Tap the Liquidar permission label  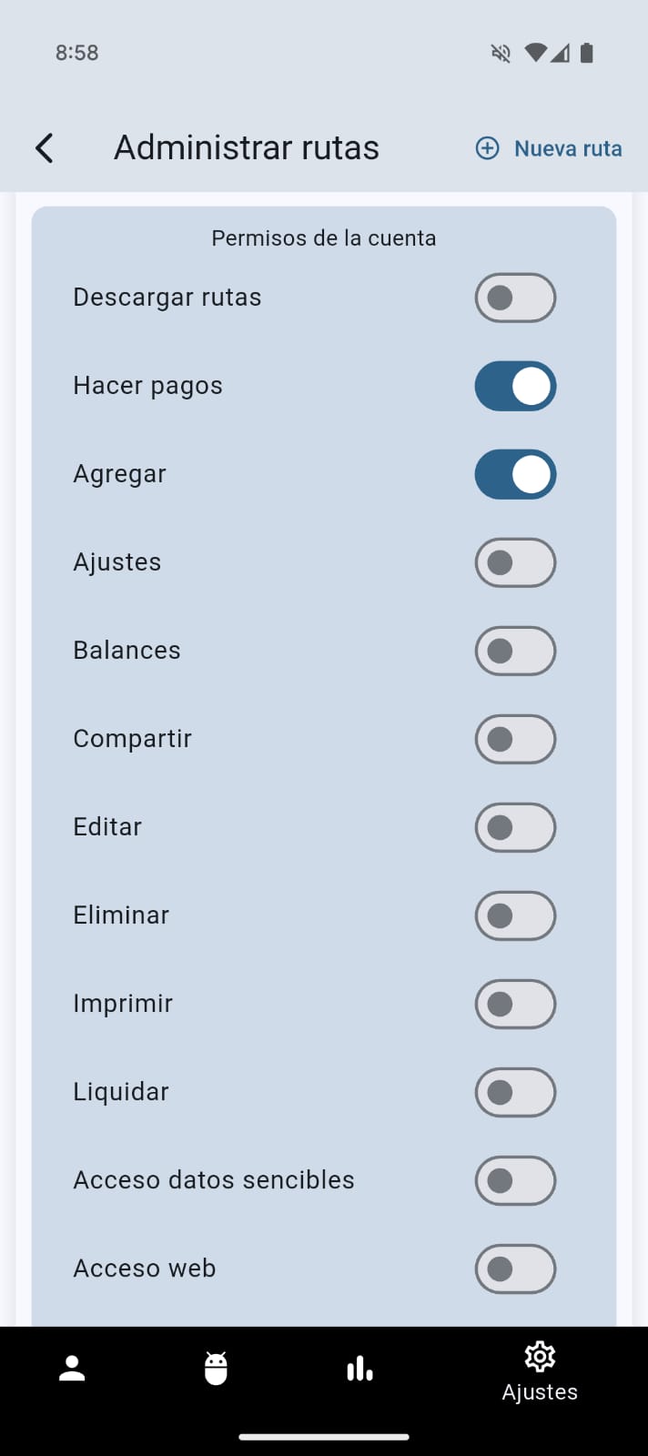coord(121,1092)
